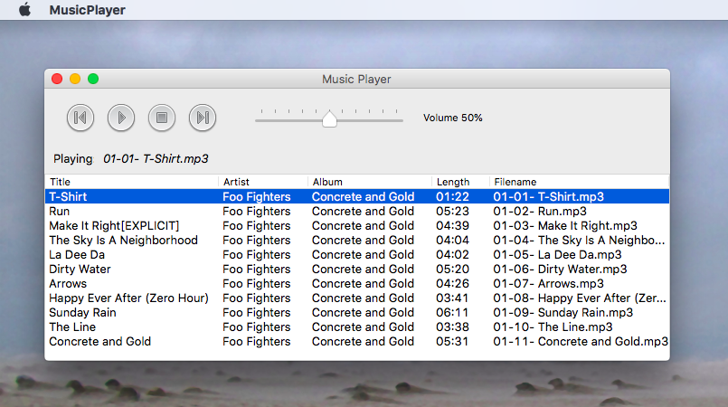The height and width of the screenshot is (407, 728).
Task: Select the Arrows track title
Action: tap(68, 283)
